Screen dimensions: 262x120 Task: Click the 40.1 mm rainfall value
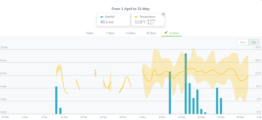(x=107, y=22)
